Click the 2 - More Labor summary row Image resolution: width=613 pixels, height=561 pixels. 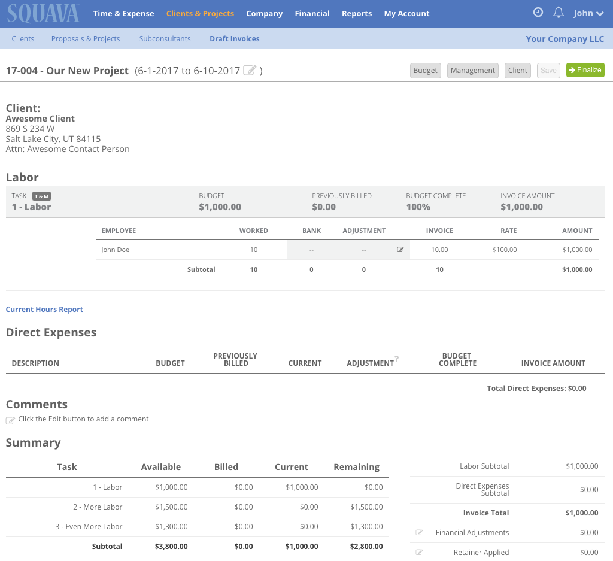pos(198,507)
